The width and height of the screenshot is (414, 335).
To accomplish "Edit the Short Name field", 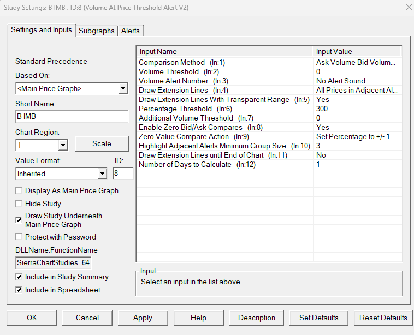I will click(x=72, y=117).
